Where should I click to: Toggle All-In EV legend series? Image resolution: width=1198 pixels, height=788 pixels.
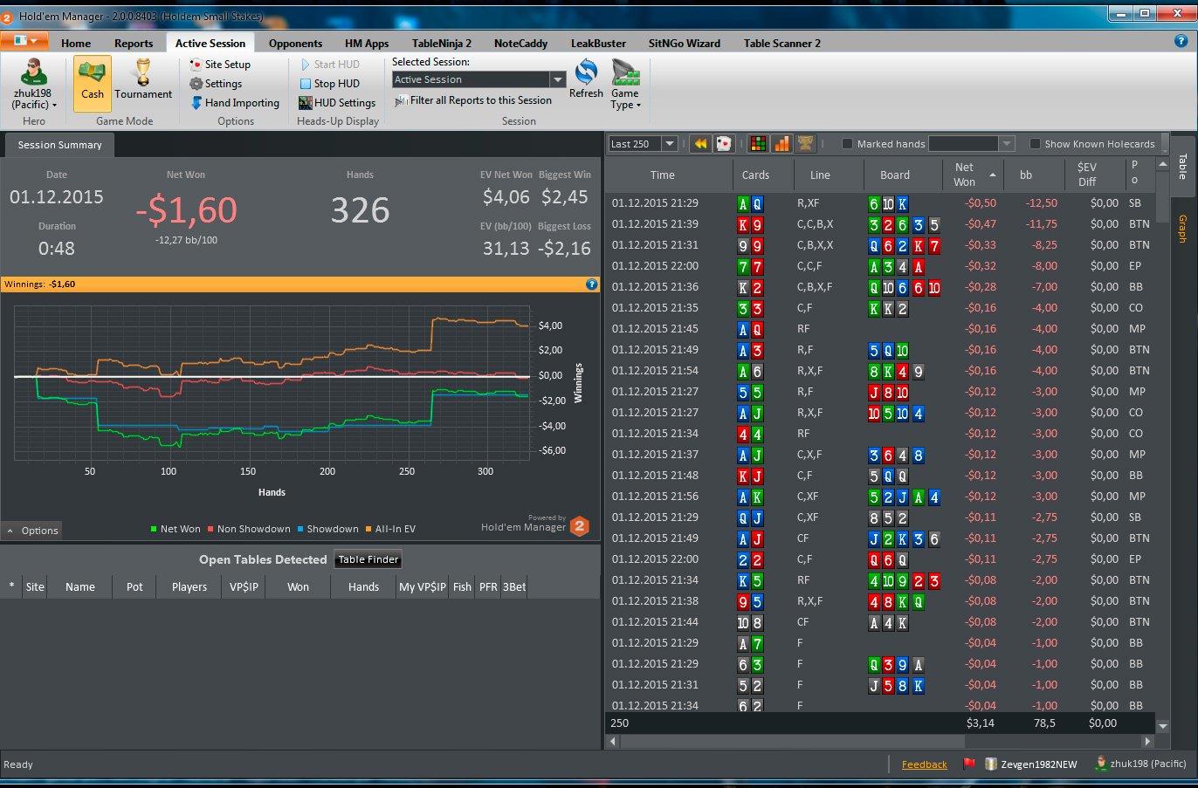(390, 529)
